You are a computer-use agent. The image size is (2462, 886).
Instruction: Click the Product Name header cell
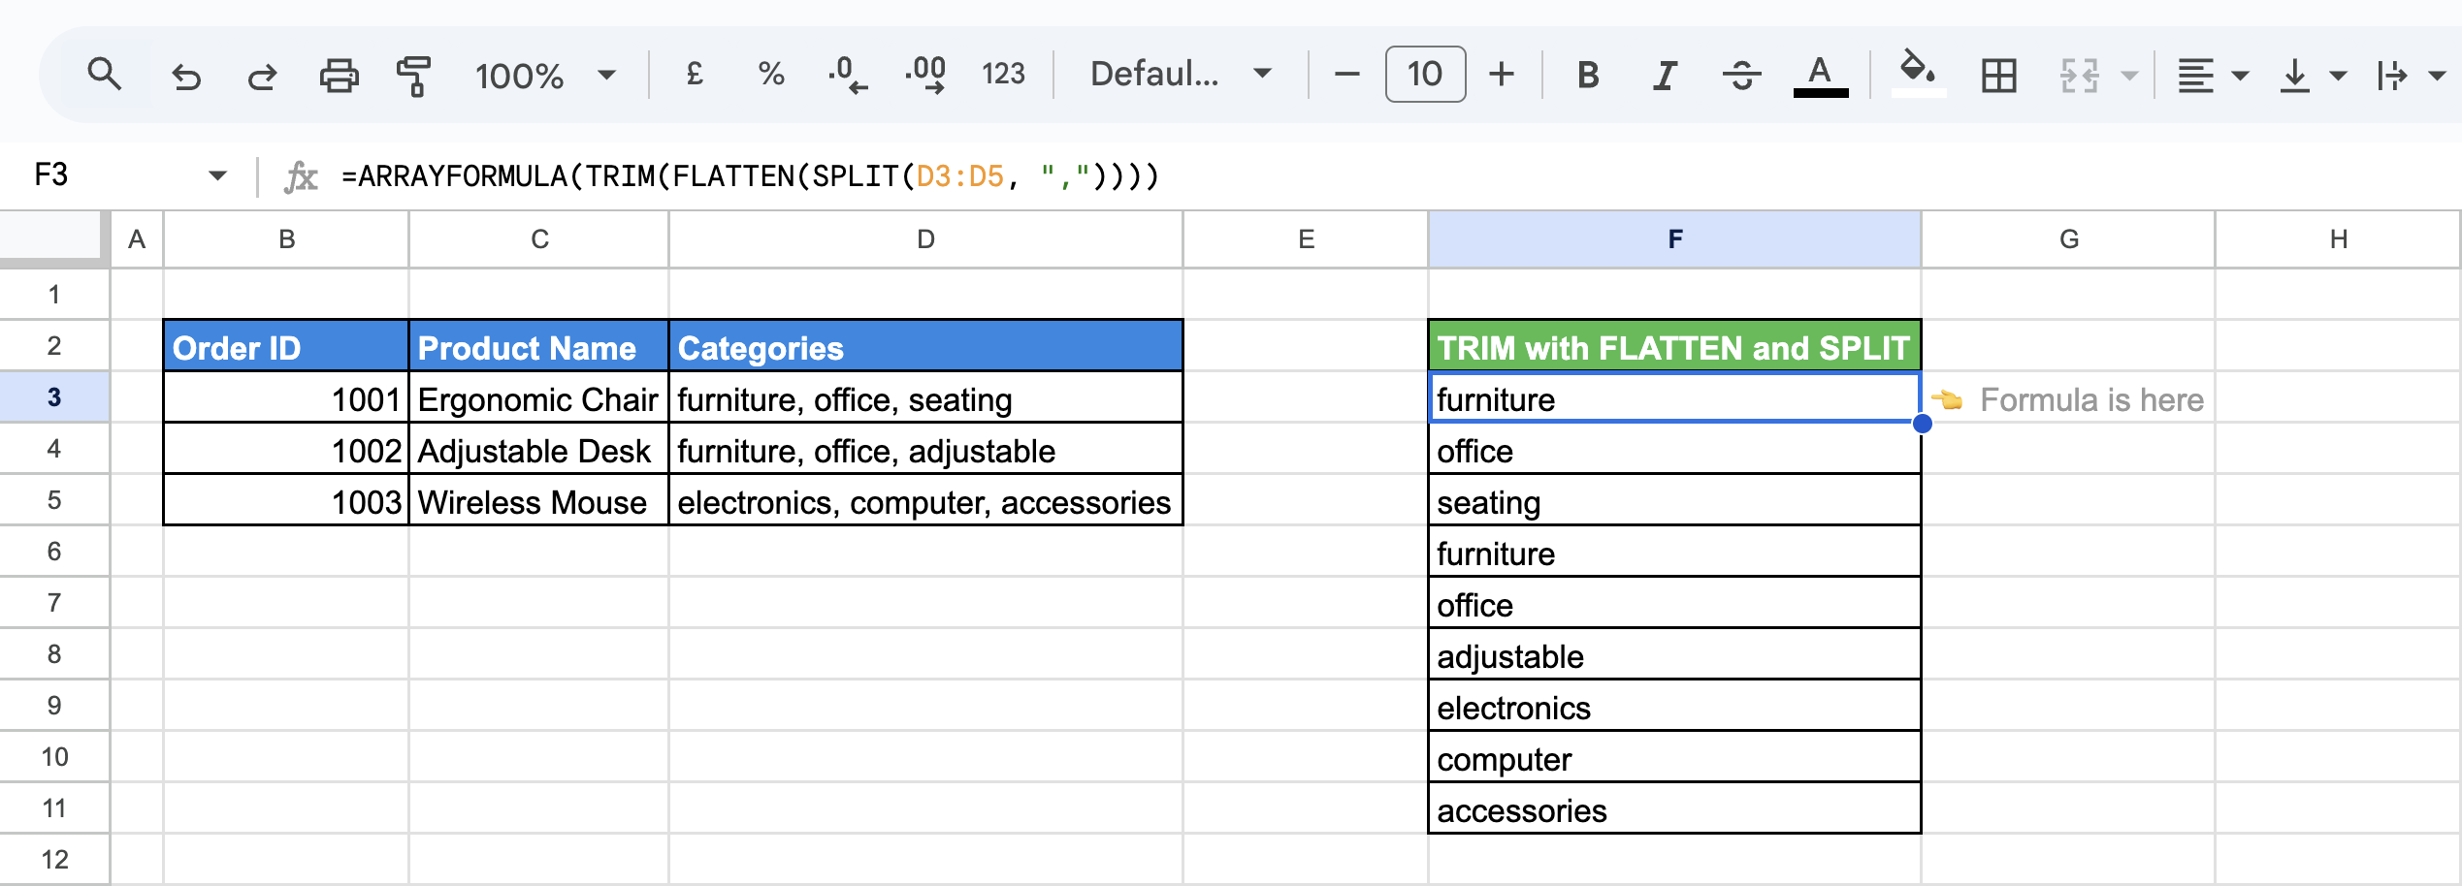point(539,346)
